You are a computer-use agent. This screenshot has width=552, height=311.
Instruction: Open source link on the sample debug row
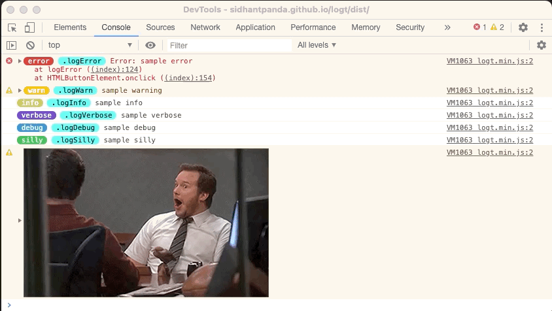pyautogui.click(x=490, y=127)
